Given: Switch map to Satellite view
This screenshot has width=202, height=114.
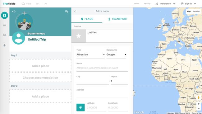Looking at the screenshot, I should (x=196, y=12).
